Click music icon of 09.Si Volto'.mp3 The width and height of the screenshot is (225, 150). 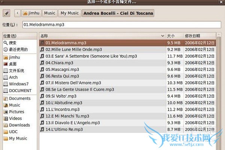click(x=42, y=96)
